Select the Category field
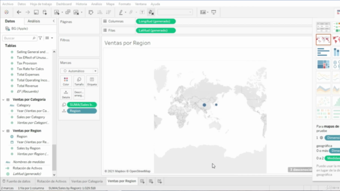This screenshot has height=191, width=340. click(x=23, y=105)
